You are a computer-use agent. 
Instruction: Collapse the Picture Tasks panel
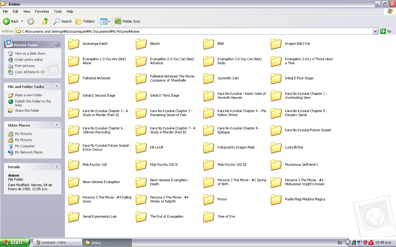57,45
